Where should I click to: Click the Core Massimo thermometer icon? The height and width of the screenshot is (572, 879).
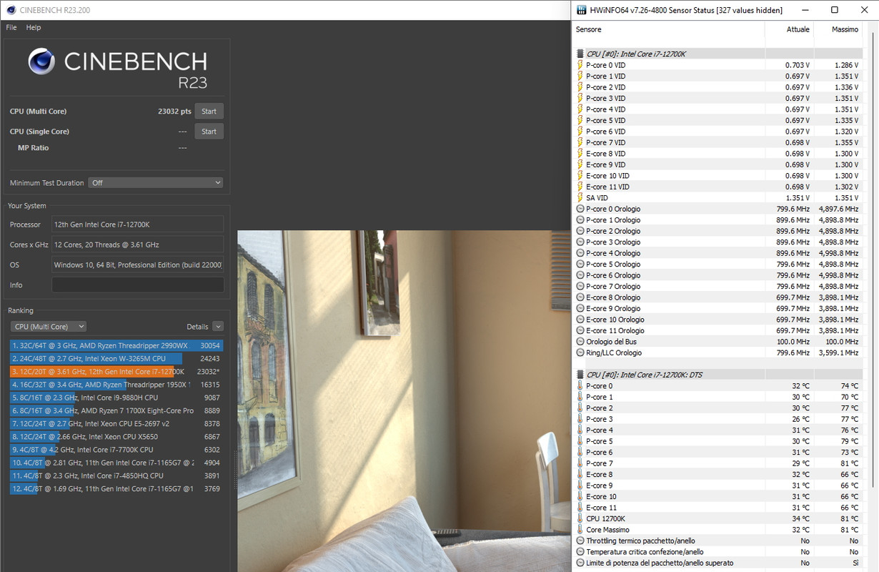[580, 530]
